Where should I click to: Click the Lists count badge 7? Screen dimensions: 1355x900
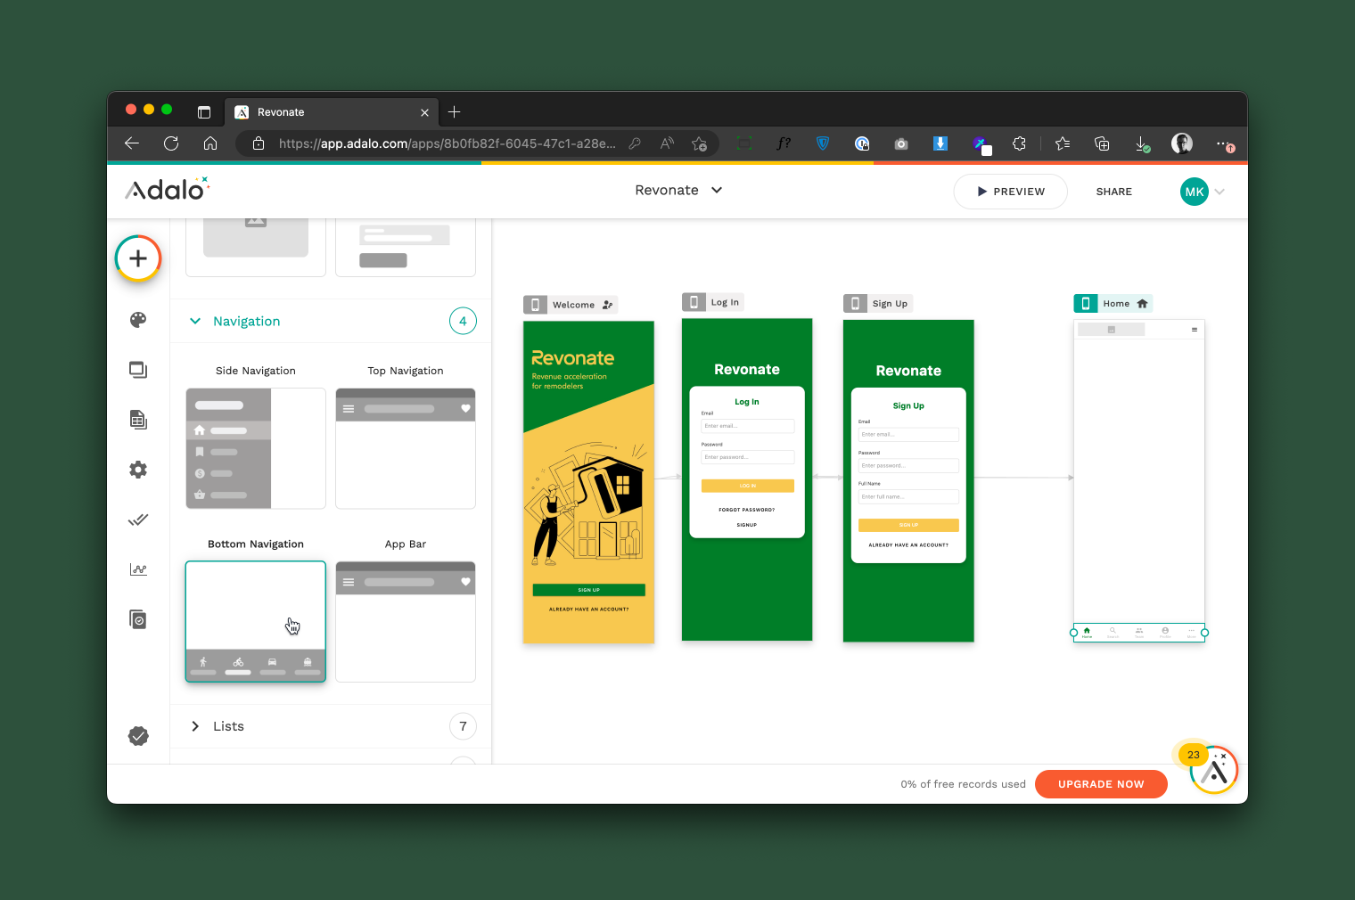(463, 726)
